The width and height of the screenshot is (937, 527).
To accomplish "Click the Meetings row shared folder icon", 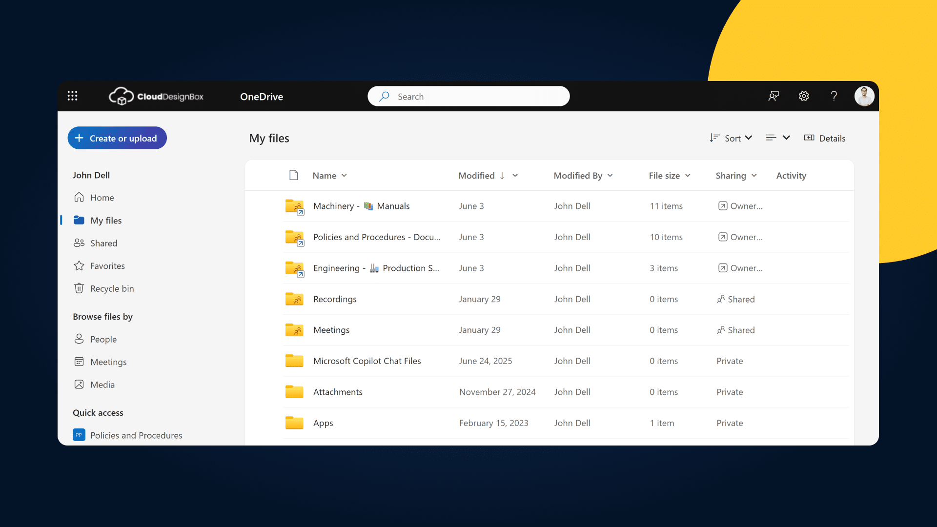I will pyautogui.click(x=294, y=330).
